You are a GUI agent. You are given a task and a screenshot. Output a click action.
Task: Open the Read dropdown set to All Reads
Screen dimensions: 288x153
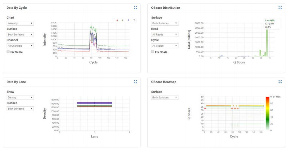pos(165,34)
